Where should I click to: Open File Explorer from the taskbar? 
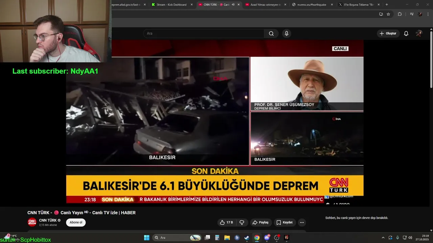pyautogui.click(x=227, y=238)
